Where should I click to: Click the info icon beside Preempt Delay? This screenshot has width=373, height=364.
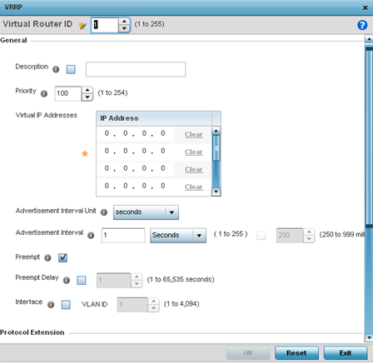pyautogui.click(x=67, y=280)
